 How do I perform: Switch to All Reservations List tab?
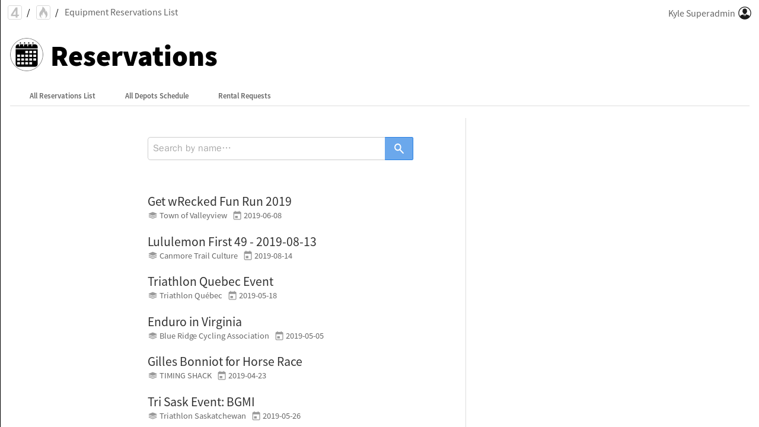click(62, 96)
